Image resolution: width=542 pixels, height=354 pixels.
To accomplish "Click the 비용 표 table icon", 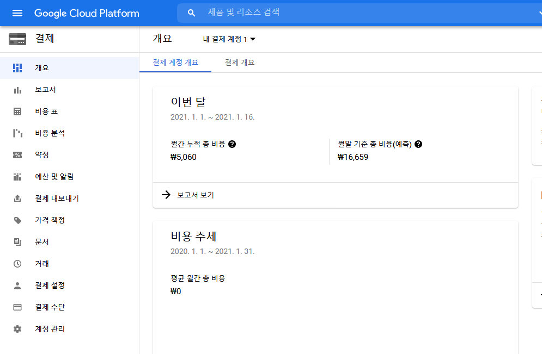I will pyautogui.click(x=17, y=111).
